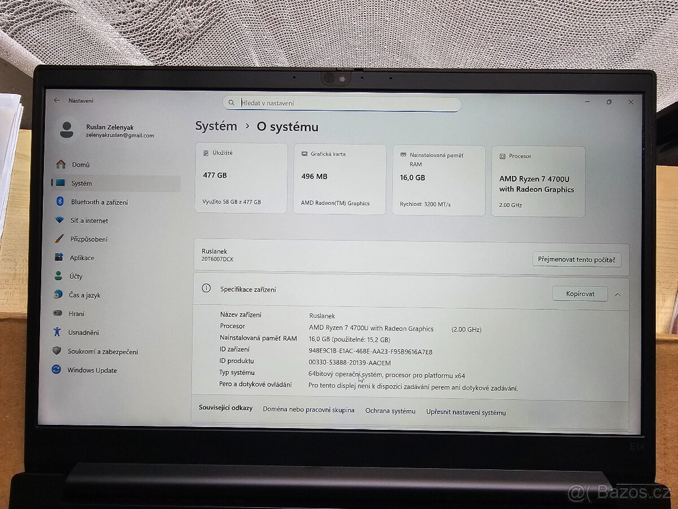
Task: Click Využito 58 GB z 477 GB text
Action: point(232,201)
